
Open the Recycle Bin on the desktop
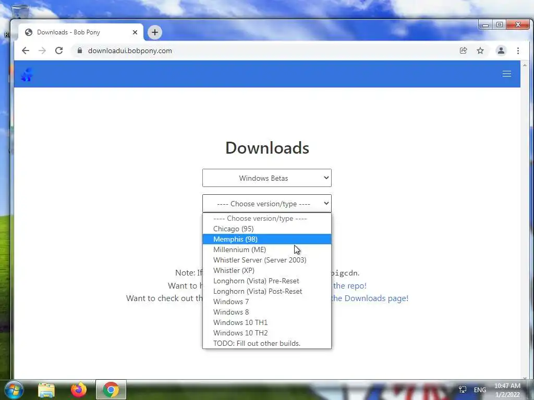[x=20, y=11]
